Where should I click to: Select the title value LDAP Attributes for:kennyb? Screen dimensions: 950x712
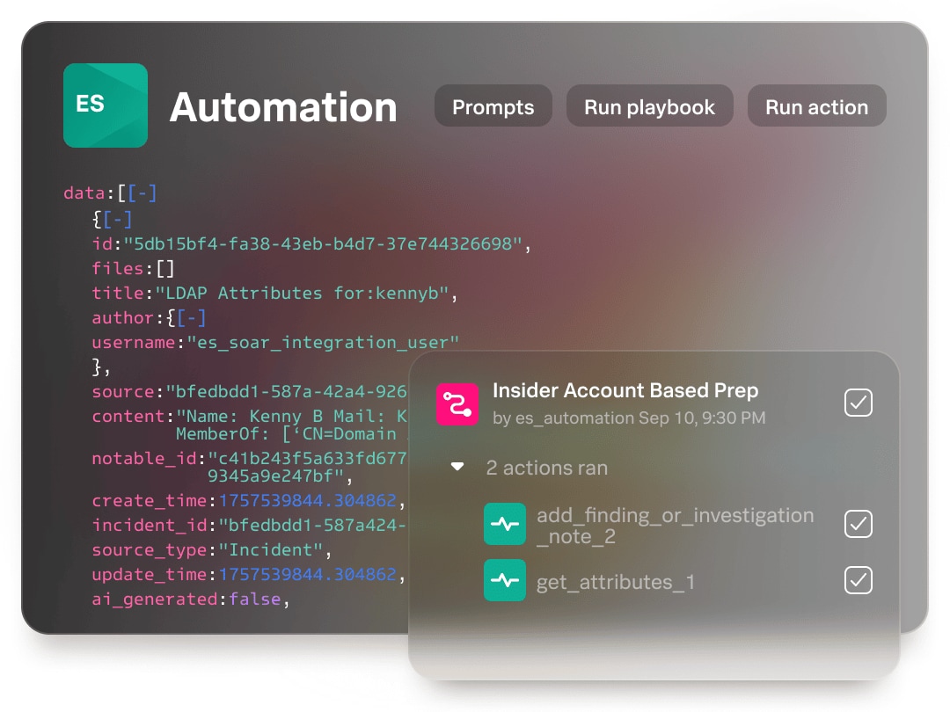(x=302, y=293)
